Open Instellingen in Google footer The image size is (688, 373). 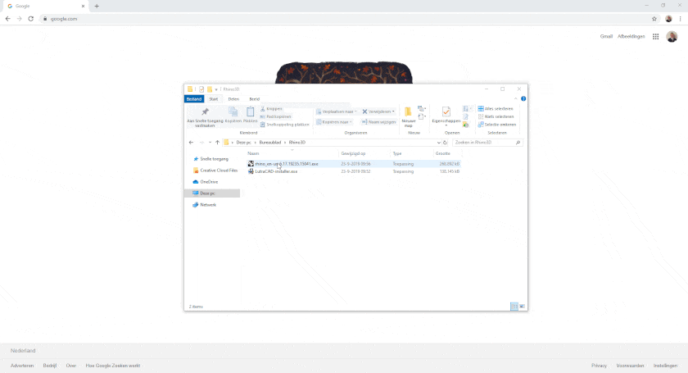(x=665, y=366)
